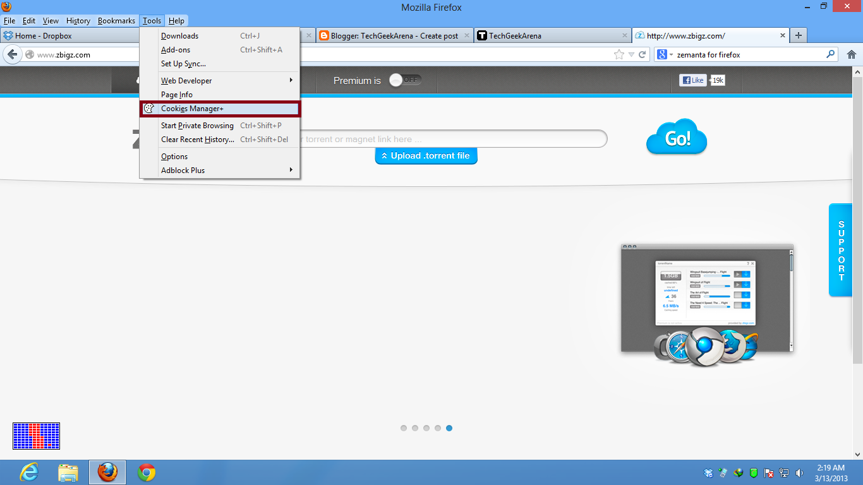Click the cloud Go! button
The image size is (863, 485).
pyautogui.click(x=677, y=136)
